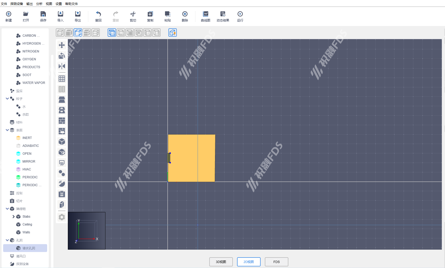Collapse the 粒子 tree node
This screenshot has height=268, width=445.
tap(7, 99)
